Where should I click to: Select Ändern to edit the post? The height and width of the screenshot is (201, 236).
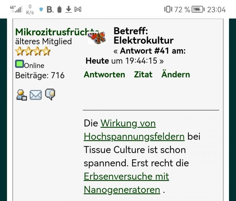click(x=176, y=75)
